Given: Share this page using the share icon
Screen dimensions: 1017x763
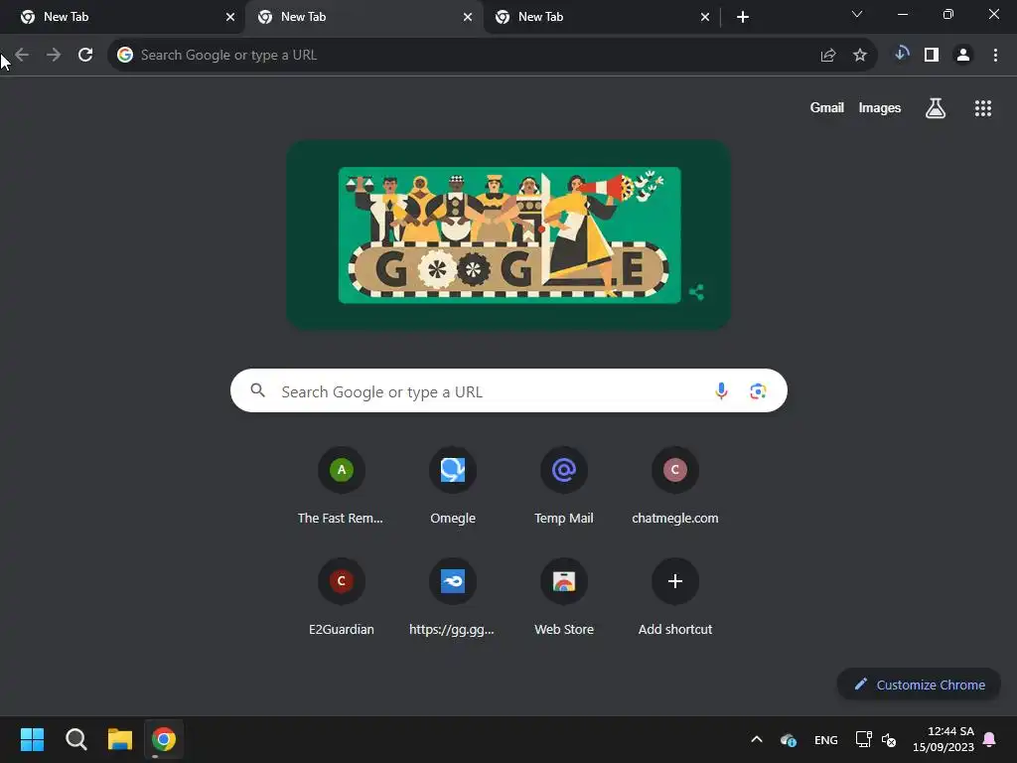Looking at the screenshot, I should [x=827, y=56].
